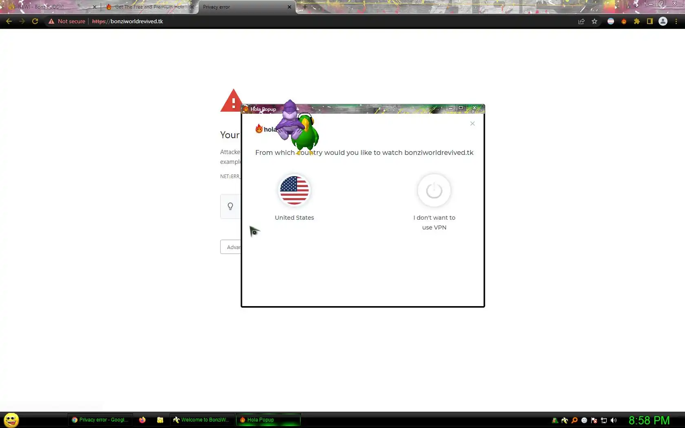
Task: Select the Hola Popup taskbar item
Action: click(268, 420)
